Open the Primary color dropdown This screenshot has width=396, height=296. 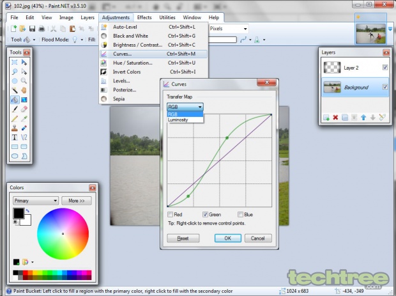click(x=36, y=201)
